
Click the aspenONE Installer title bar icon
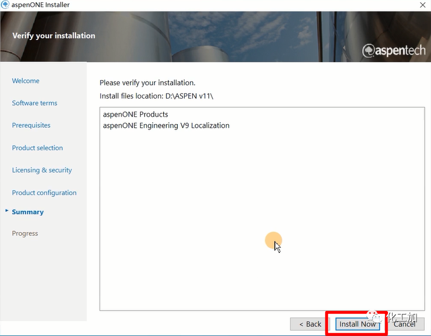click(5, 5)
